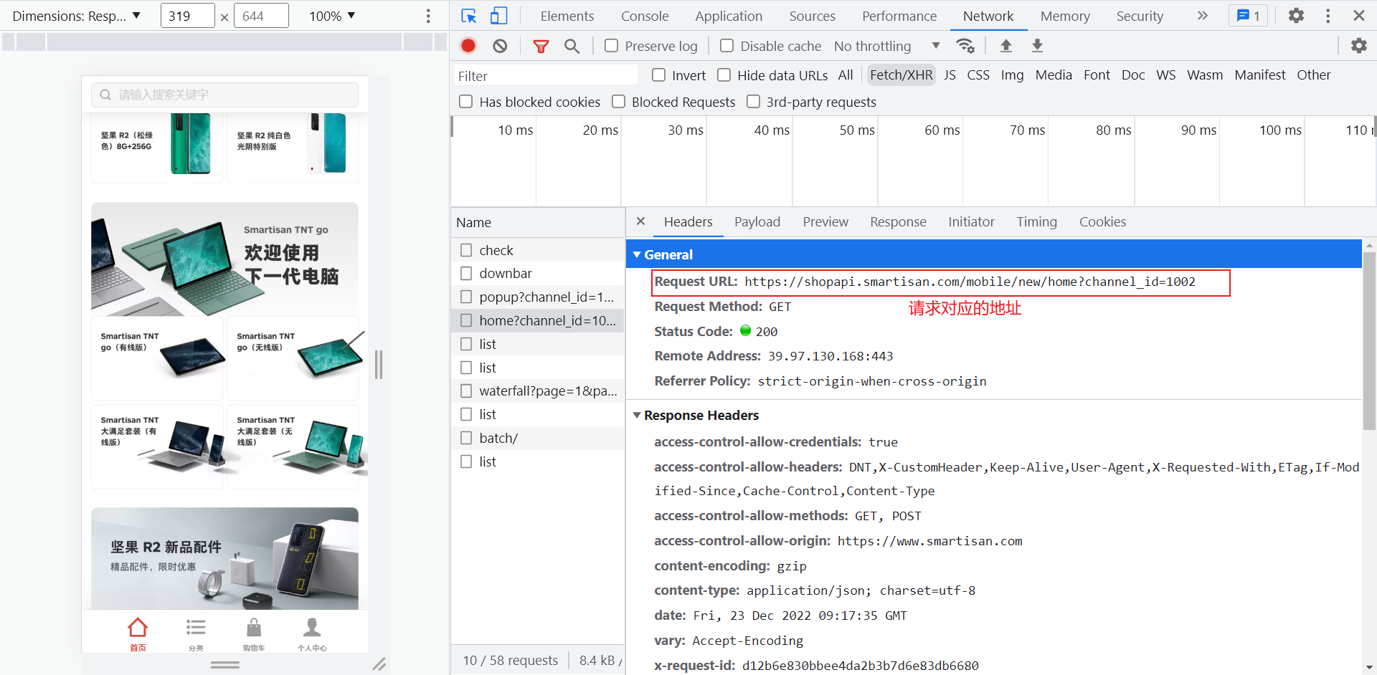Image resolution: width=1377 pixels, height=675 pixels.
Task: Filter requests by JS type
Action: (950, 75)
